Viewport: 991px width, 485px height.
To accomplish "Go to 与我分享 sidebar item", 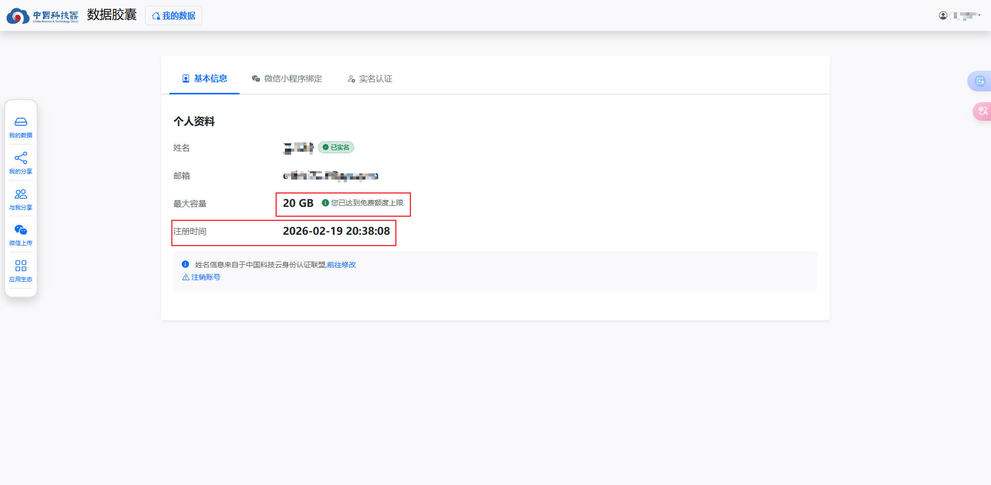I will [21, 199].
